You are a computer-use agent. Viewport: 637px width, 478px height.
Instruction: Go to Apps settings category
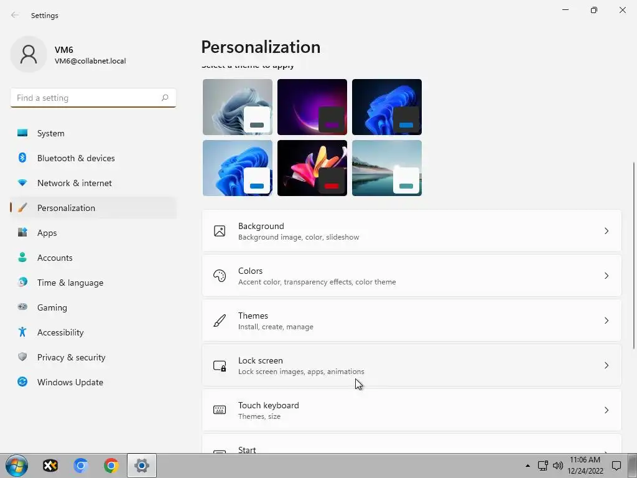click(x=93, y=233)
